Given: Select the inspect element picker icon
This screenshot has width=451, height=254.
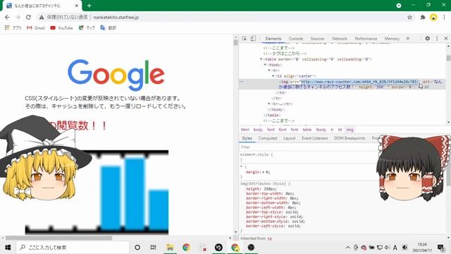Looking at the screenshot, I should [x=245, y=38].
